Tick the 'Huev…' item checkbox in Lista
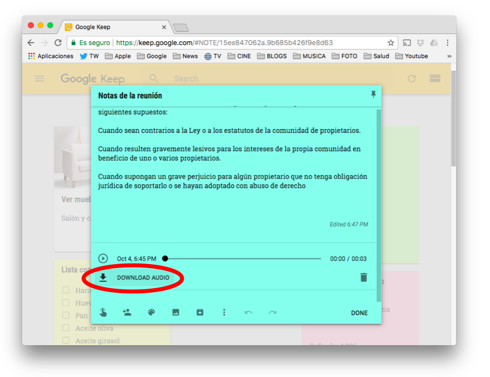Viewport: 490px width, 377px height. (x=66, y=303)
